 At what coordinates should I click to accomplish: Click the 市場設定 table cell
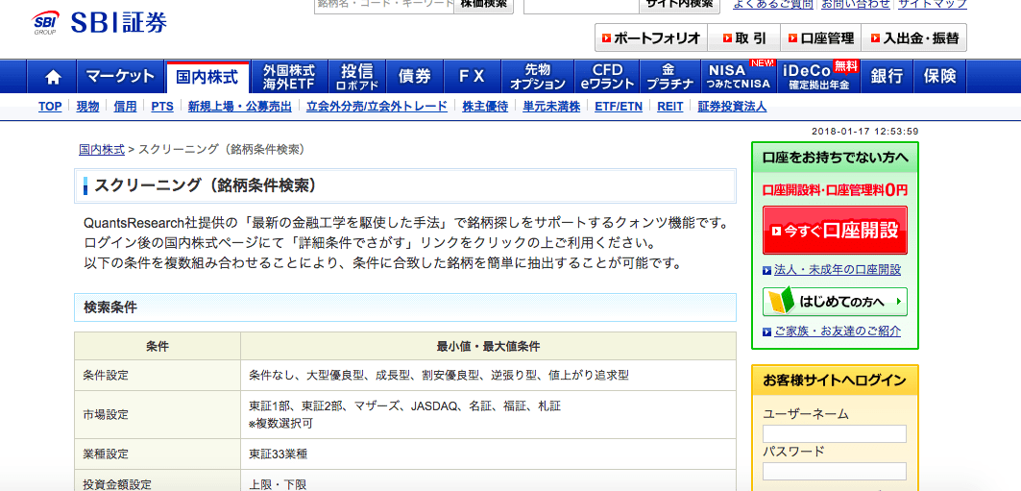[158, 415]
